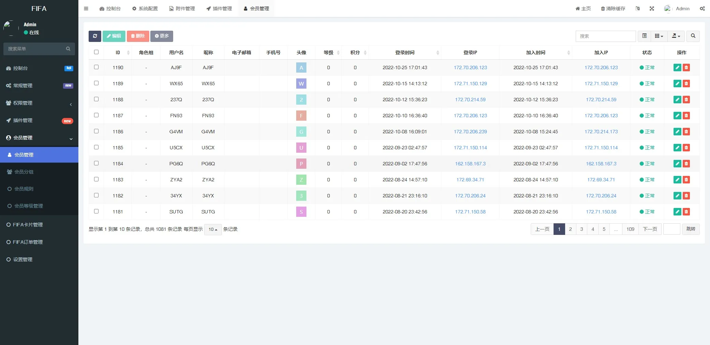710x345 pixels.
Task: Click 清除缓存 in top bar
Action: pos(613,9)
